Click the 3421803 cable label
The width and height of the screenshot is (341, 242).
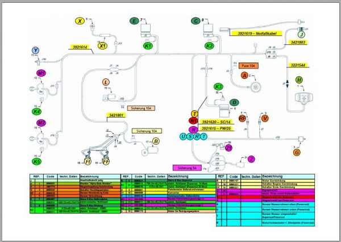click(298, 43)
